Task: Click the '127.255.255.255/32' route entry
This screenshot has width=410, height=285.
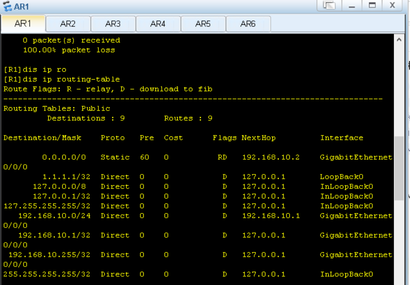Action: coord(47,206)
